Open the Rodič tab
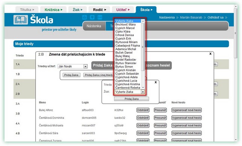The image size is (242, 146). pos(99,10)
